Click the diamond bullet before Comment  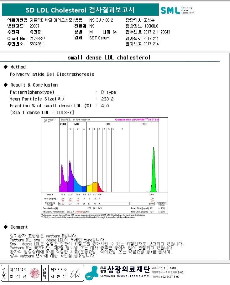(6, 227)
